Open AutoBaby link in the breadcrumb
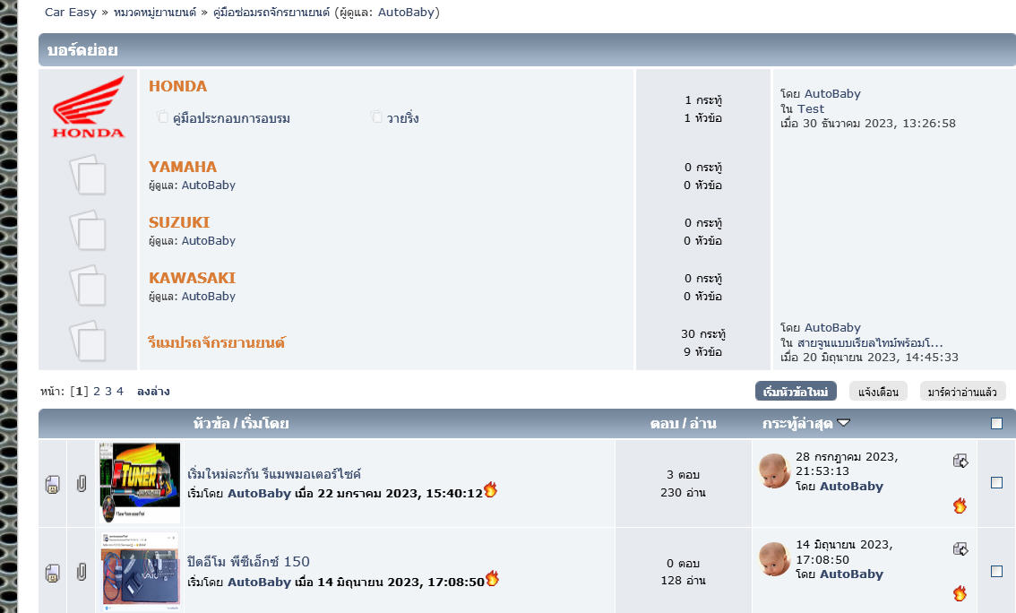 click(x=406, y=13)
